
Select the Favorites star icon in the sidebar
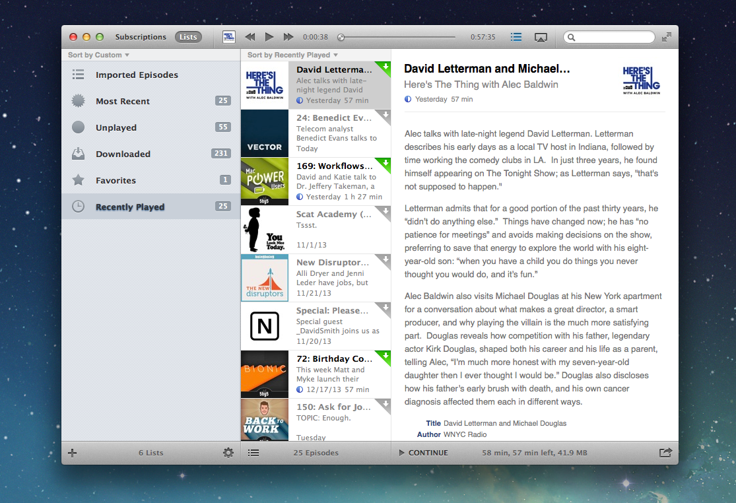[x=79, y=180]
